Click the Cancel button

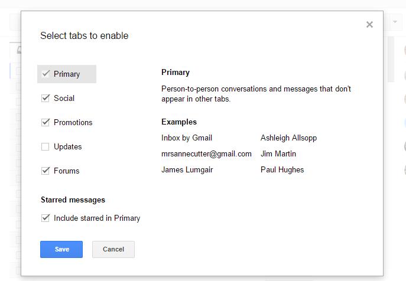tap(113, 249)
